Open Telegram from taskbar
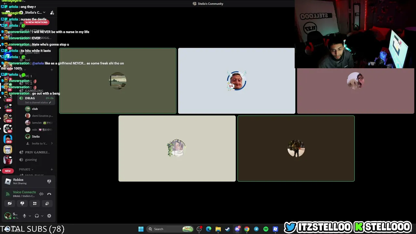 (x=256, y=229)
